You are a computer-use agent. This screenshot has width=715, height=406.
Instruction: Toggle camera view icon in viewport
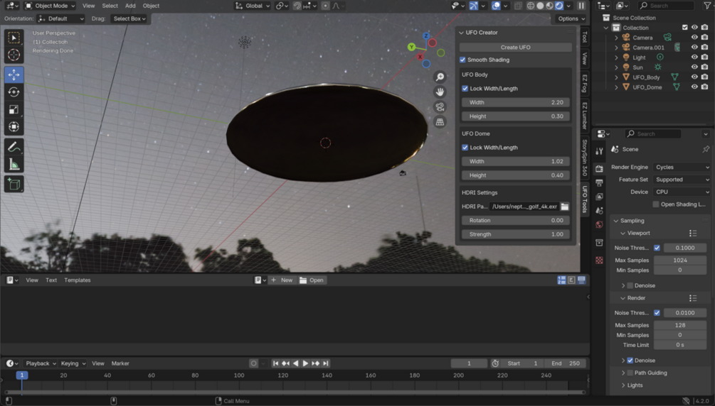click(440, 106)
